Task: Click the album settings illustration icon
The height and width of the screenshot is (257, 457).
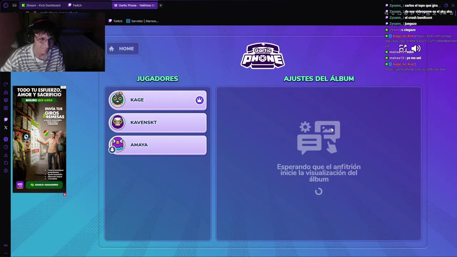Action: [318, 137]
